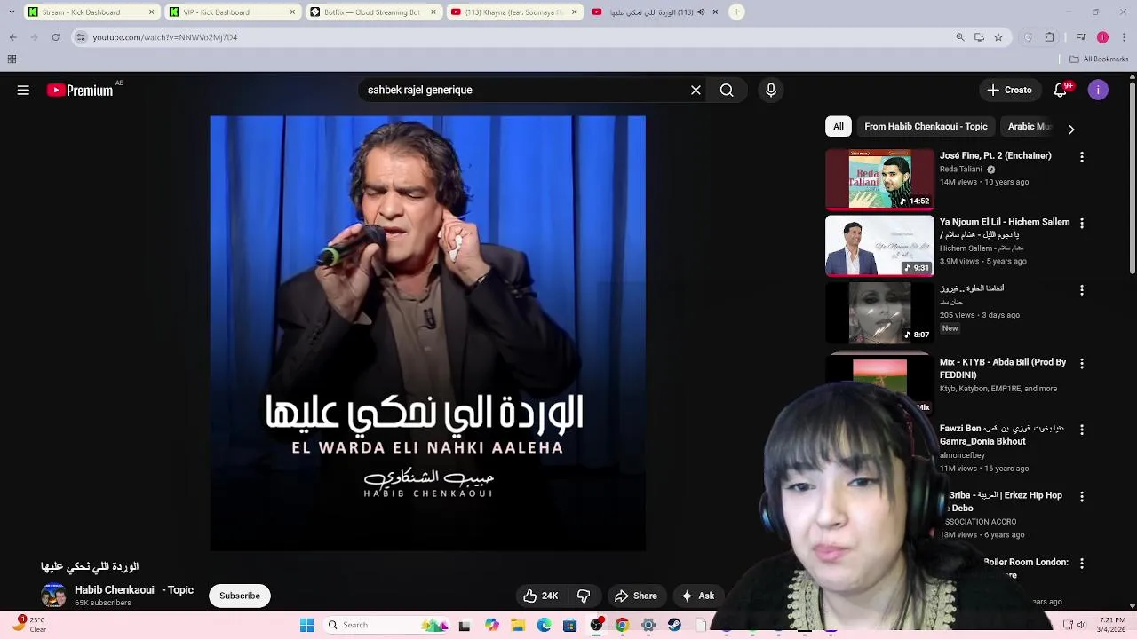Open Windows Start menu
The image size is (1137, 639).
(306, 625)
